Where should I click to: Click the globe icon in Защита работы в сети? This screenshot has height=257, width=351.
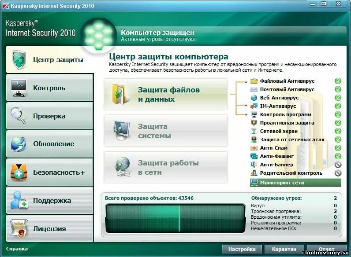pos(122,167)
